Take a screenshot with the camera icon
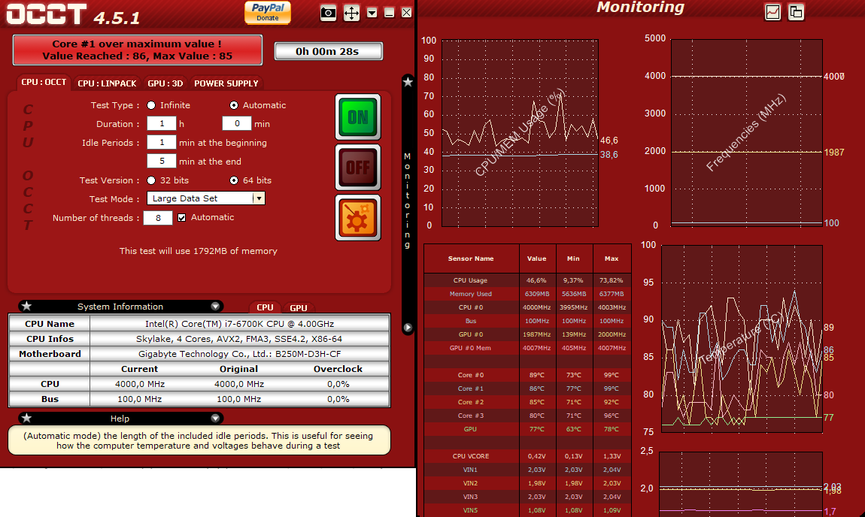Image resolution: width=865 pixels, height=517 pixels. [x=328, y=13]
